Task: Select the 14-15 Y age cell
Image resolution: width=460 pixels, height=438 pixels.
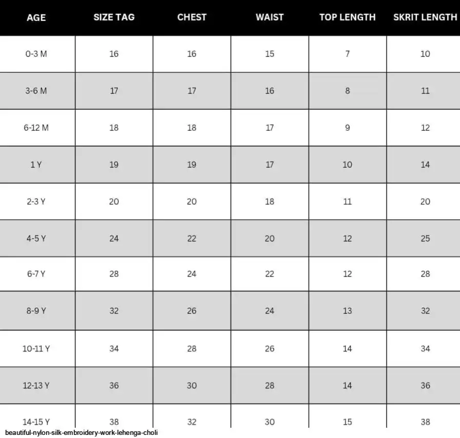Action: [x=36, y=422]
